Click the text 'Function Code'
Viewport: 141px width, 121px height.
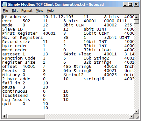pos(19,58)
